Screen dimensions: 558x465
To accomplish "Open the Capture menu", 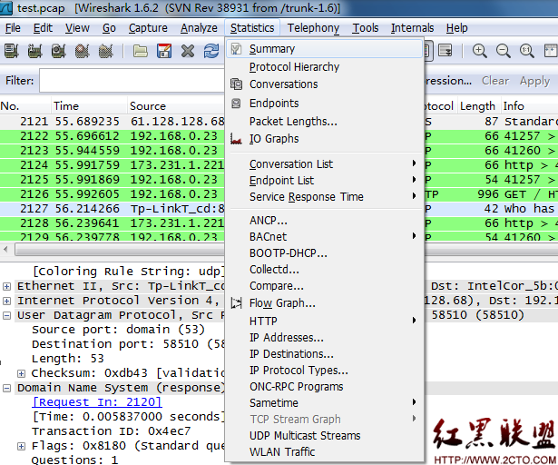I will 148,28.
